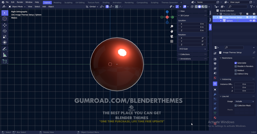Select the Move tool
This screenshot has height=134, width=257.
click(x=5, y=25)
